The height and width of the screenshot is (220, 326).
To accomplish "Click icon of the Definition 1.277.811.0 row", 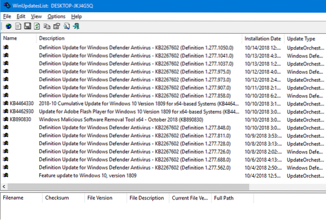I will click(x=6, y=135).
